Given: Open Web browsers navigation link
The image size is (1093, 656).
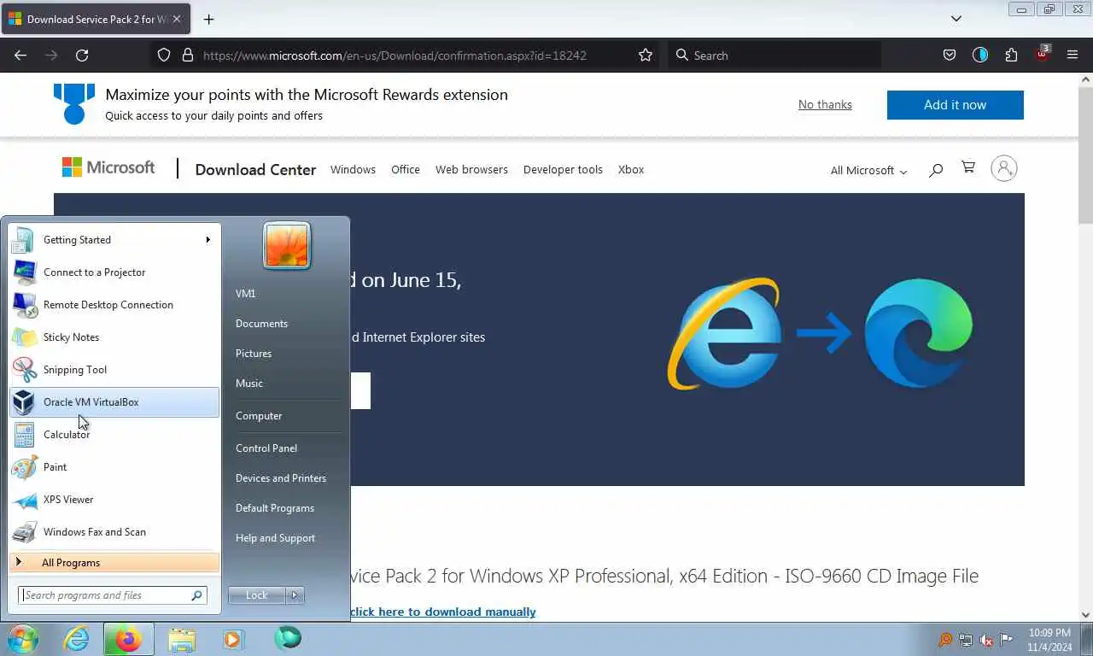Looking at the screenshot, I should click(471, 169).
